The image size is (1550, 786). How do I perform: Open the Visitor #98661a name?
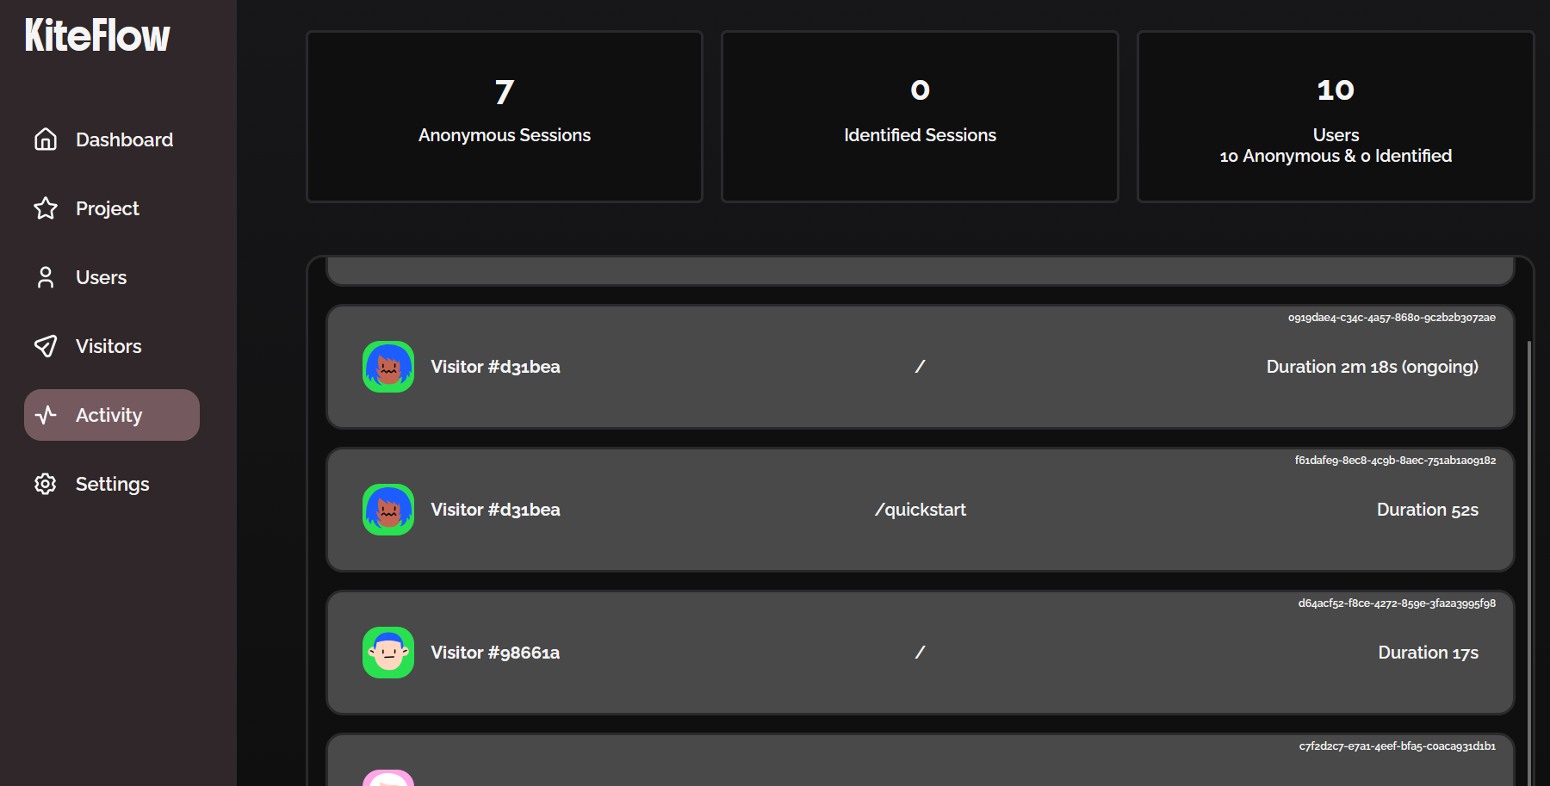click(x=495, y=653)
